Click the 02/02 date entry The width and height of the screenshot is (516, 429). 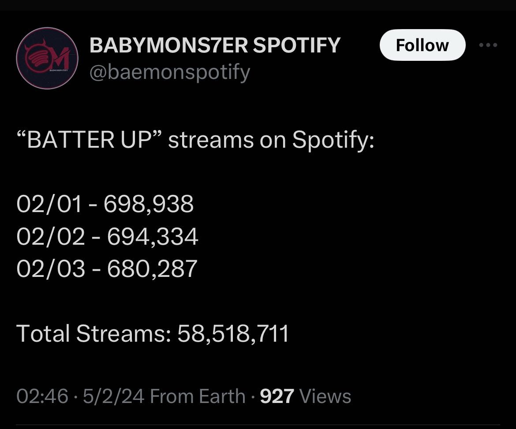click(x=50, y=237)
